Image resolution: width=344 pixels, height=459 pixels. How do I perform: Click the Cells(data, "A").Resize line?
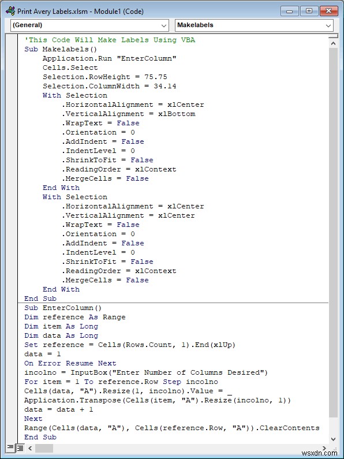(x=128, y=391)
